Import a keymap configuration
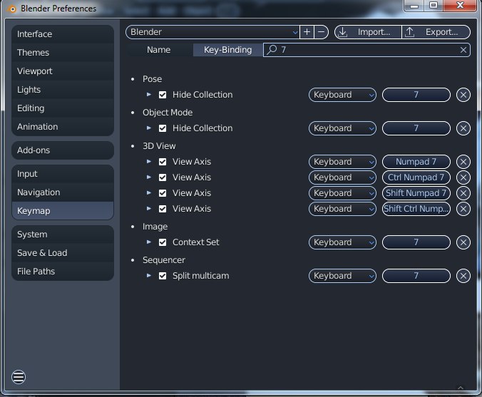Image resolution: width=482 pixels, height=397 pixels. [368, 32]
